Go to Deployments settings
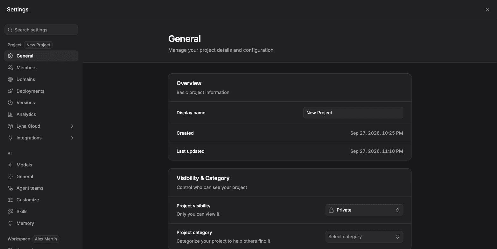Image resolution: width=497 pixels, height=249 pixels. point(41,91)
